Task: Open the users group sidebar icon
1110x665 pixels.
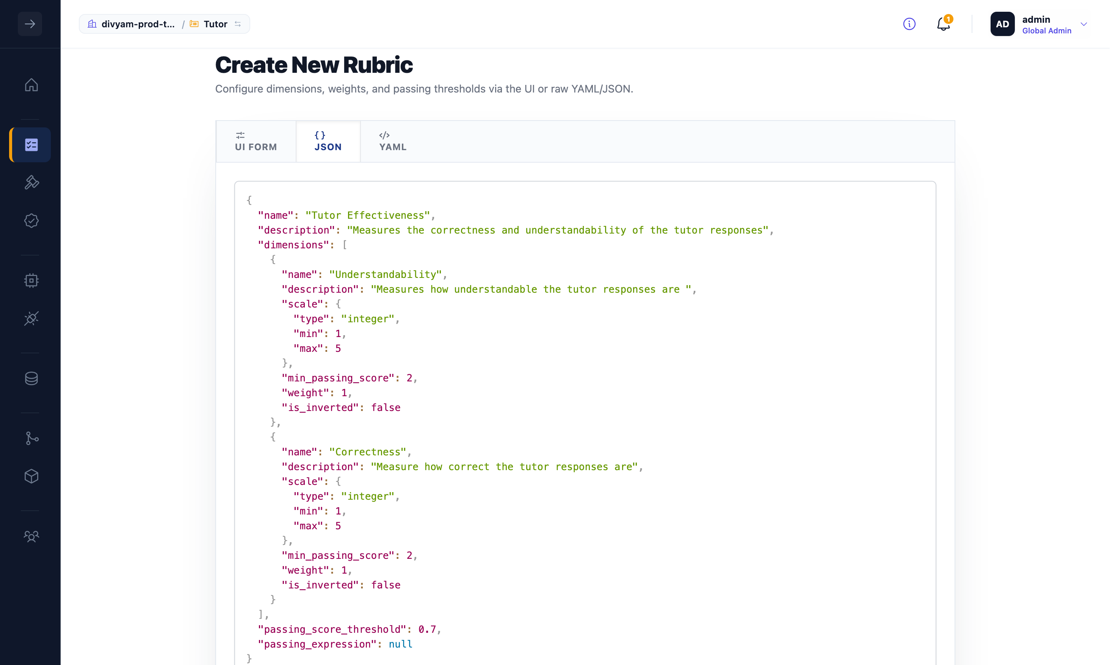Action: (31, 536)
